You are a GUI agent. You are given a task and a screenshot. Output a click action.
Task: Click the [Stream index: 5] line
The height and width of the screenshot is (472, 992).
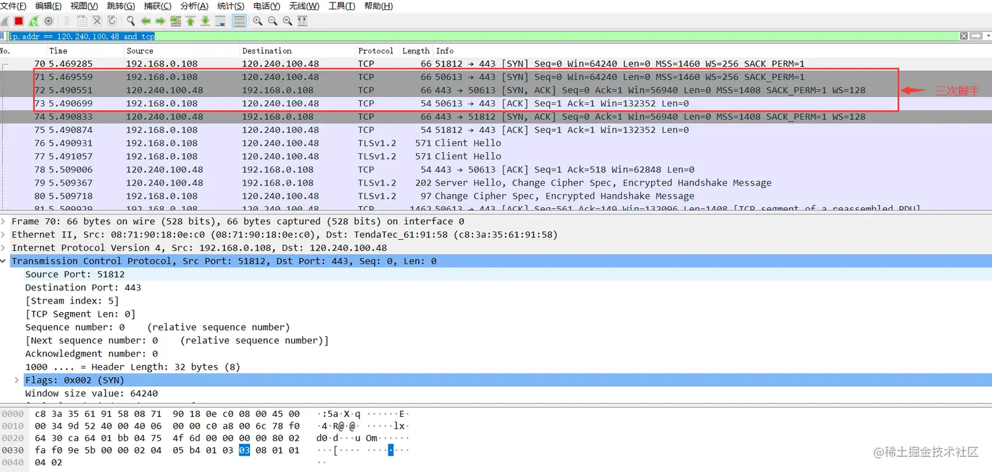72,301
